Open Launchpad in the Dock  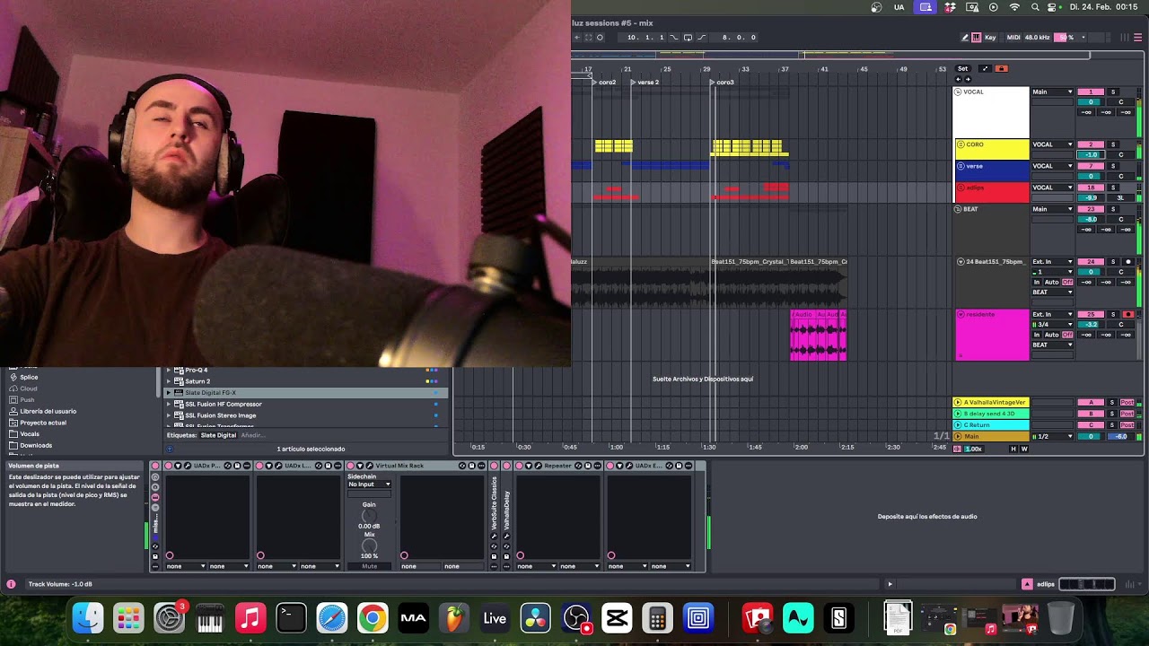click(128, 618)
